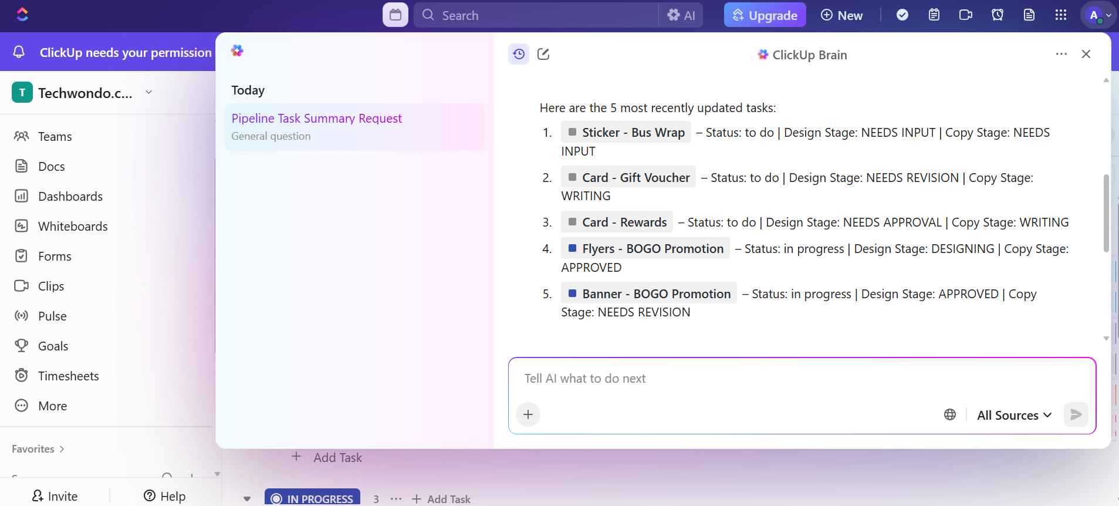
Task: Open Dashboards in the sidebar
Action: pyautogui.click(x=70, y=197)
